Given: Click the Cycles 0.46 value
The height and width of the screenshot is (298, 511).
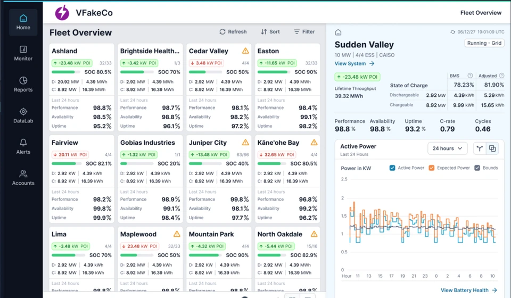Looking at the screenshot, I should pyautogui.click(x=482, y=129).
